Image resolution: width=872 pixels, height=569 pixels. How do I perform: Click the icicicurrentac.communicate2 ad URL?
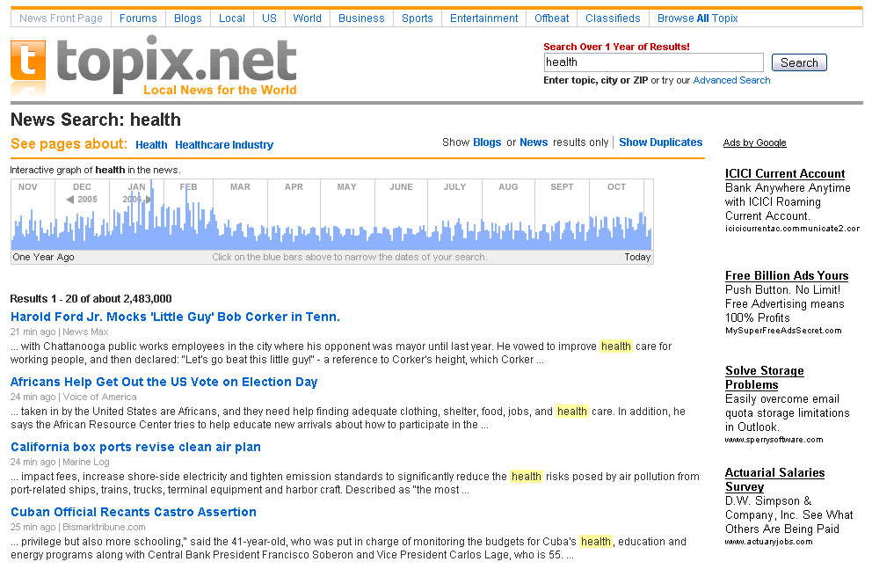pyautogui.click(x=792, y=229)
